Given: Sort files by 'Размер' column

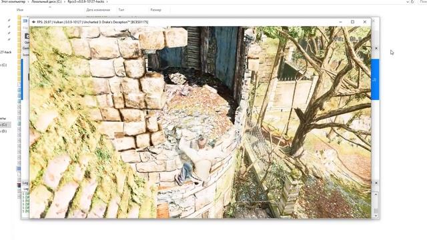Looking at the screenshot, I should pyautogui.click(x=155, y=10).
